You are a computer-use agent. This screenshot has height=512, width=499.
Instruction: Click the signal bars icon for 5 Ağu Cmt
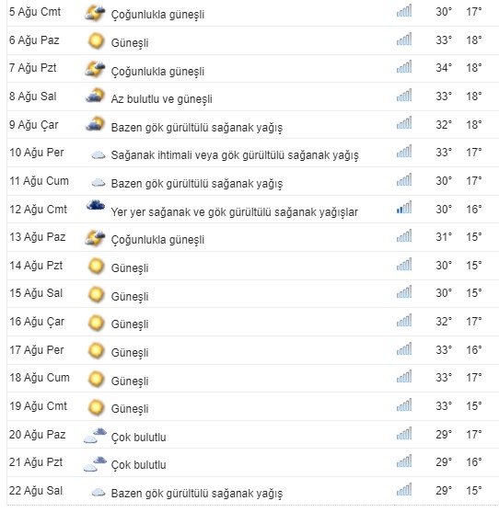(404, 10)
